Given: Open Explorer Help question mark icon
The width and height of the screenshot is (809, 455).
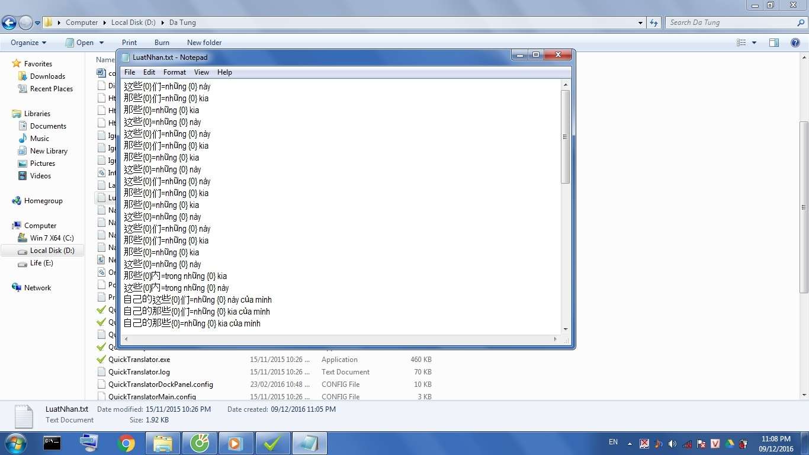Looking at the screenshot, I should click(795, 43).
